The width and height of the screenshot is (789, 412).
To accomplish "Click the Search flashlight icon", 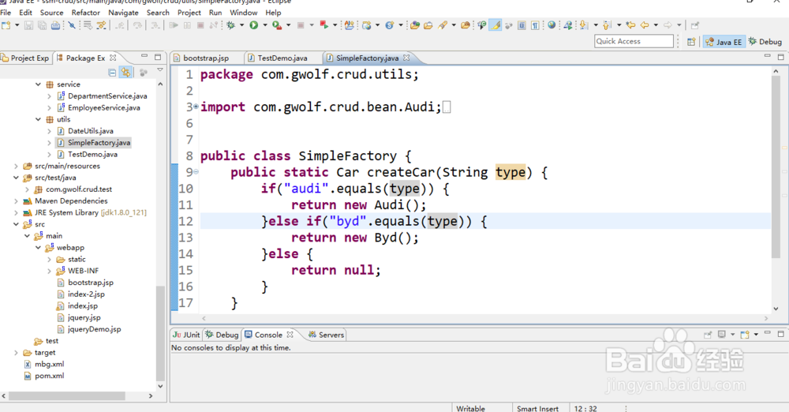I will (443, 25).
